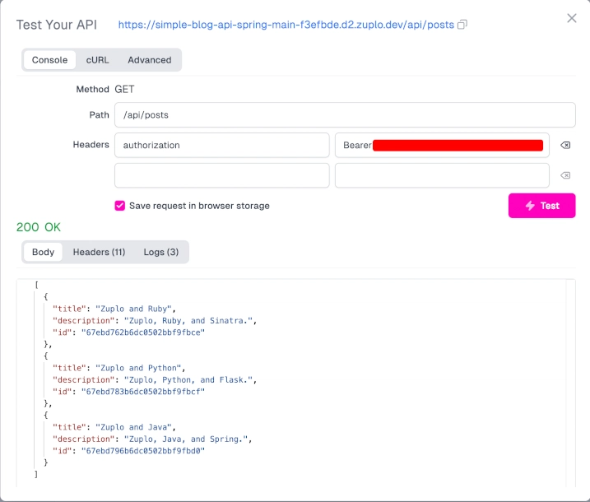This screenshot has width=590, height=502.
Task: Open the Advanced tab
Action: coord(150,60)
